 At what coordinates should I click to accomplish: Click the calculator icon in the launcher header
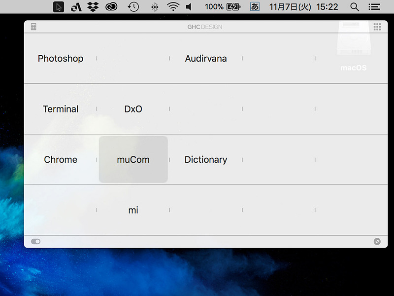point(33,27)
